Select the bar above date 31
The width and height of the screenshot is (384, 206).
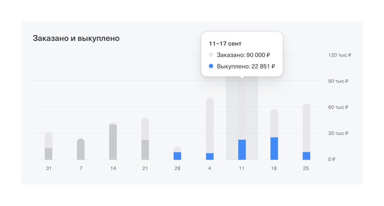pos(48,146)
